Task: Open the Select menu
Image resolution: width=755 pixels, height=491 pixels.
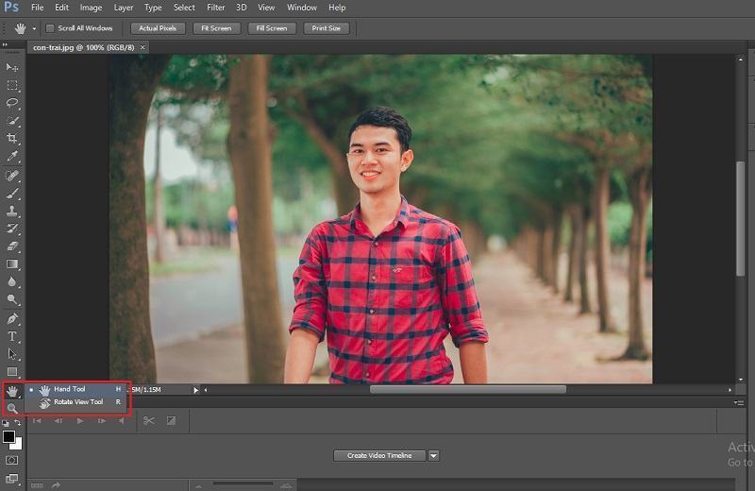Action: tap(184, 8)
